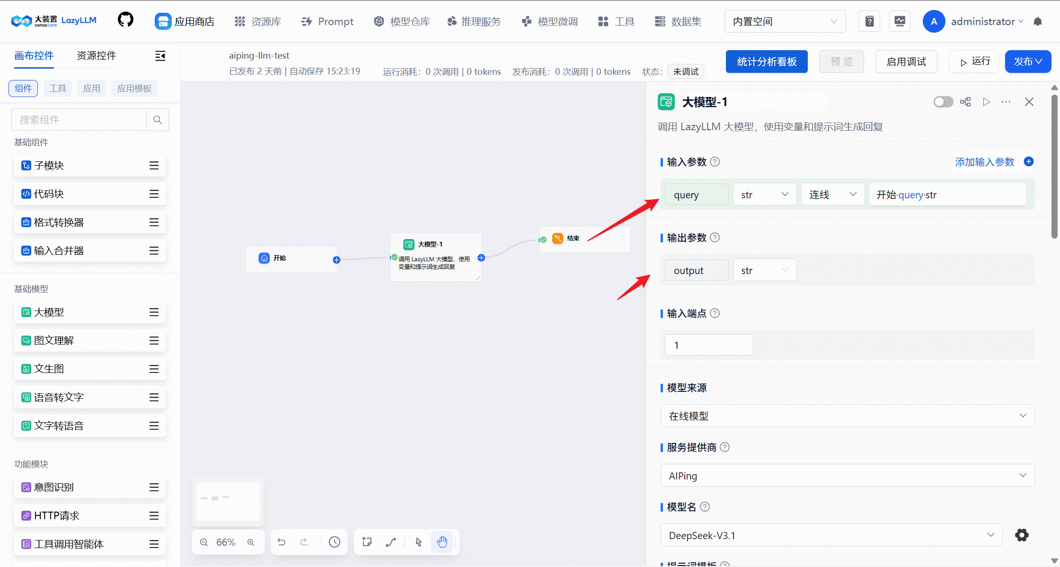Click the frame capture icon on canvas toolbar
Screen dimensions: 1060x567
pyautogui.click(x=367, y=541)
